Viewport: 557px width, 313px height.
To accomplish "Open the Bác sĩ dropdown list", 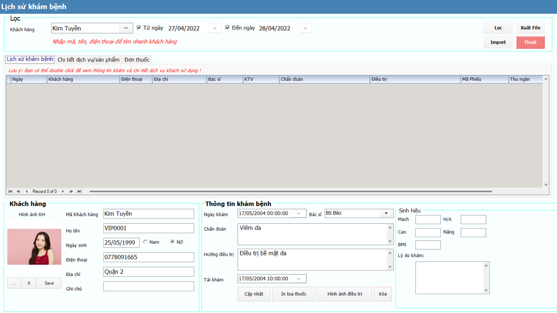I will tap(386, 213).
